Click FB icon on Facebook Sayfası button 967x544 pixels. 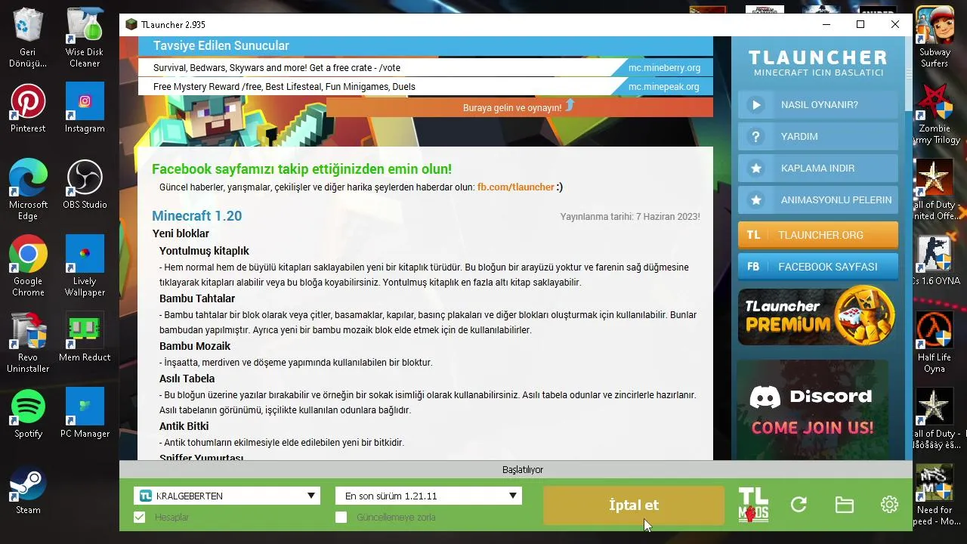tap(753, 267)
